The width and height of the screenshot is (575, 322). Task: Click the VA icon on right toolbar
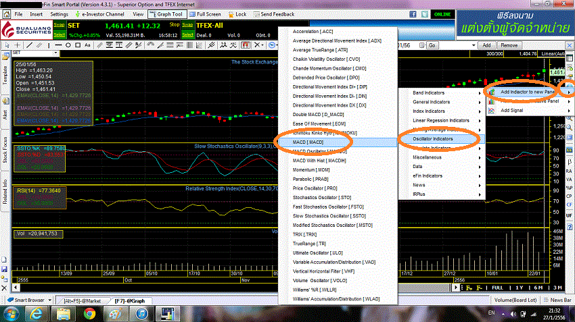click(x=569, y=180)
